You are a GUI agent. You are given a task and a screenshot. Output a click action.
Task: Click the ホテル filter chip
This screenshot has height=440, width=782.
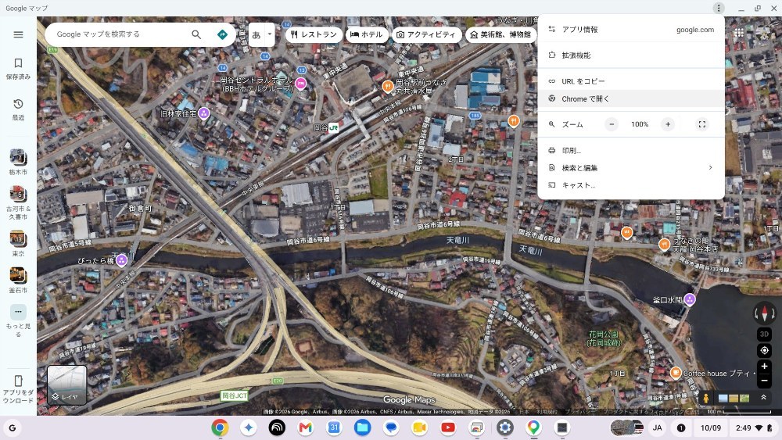click(367, 34)
